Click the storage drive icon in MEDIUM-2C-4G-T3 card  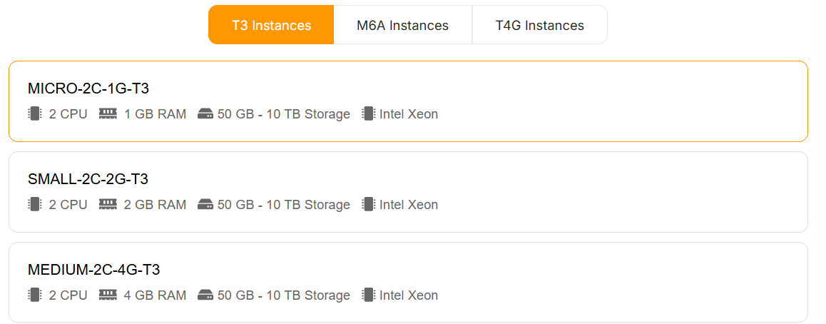(x=205, y=295)
